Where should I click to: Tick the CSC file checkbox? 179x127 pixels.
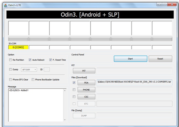[74, 97]
